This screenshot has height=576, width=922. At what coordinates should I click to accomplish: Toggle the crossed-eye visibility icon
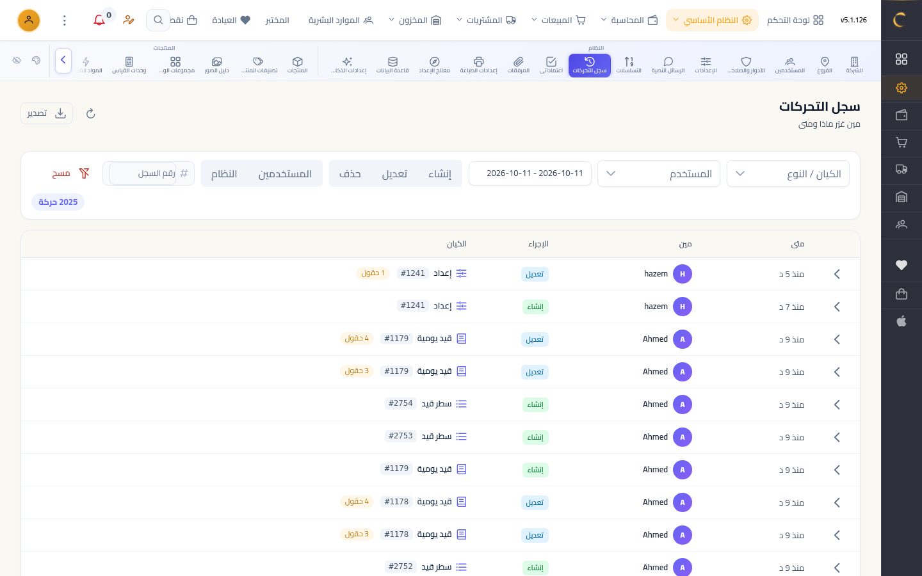pos(17,61)
